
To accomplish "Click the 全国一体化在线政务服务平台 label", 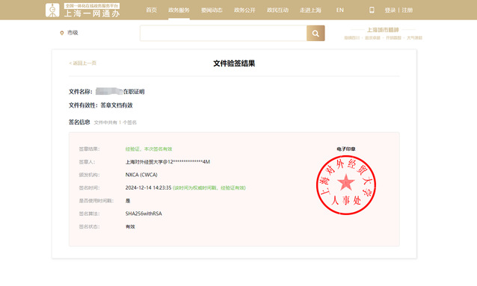I will tap(92, 6).
